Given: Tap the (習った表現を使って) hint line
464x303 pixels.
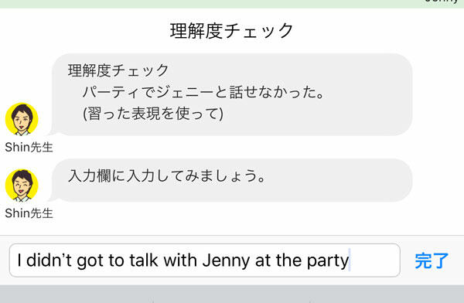Looking at the screenshot, I should [153, 114].
